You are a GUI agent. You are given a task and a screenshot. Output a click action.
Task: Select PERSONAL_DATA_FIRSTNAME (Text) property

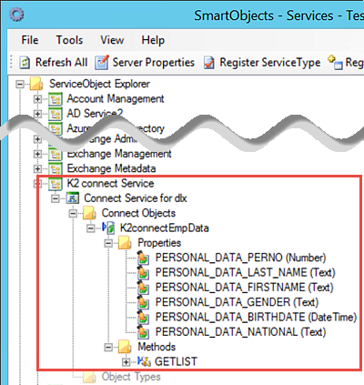point(244,288)
